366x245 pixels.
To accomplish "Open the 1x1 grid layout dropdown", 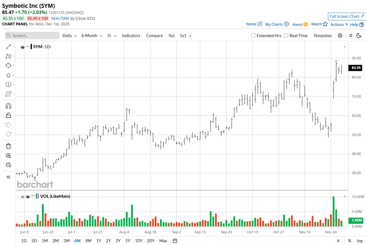I will click(x=186, y=36).
